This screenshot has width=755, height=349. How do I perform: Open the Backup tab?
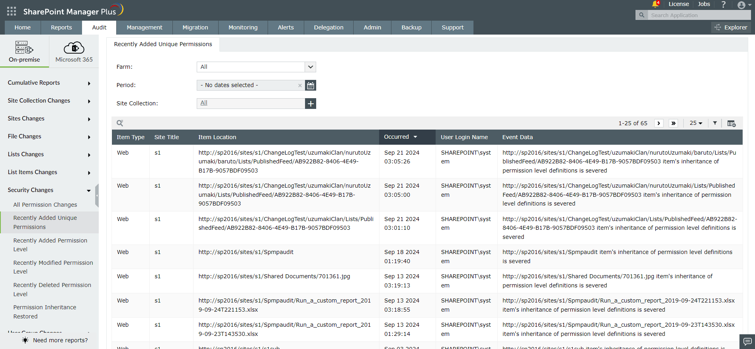(411, 27)
